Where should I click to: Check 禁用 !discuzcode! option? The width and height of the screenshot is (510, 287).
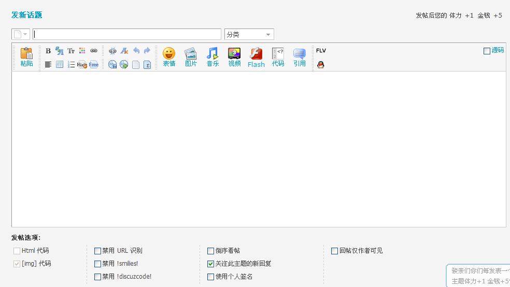point(97,277)
